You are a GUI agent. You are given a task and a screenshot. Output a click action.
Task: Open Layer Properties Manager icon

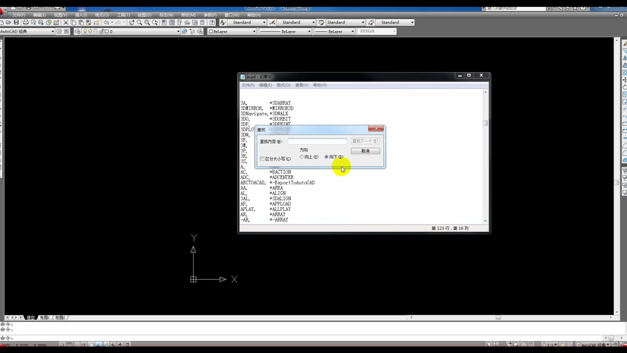pos(78,31)
